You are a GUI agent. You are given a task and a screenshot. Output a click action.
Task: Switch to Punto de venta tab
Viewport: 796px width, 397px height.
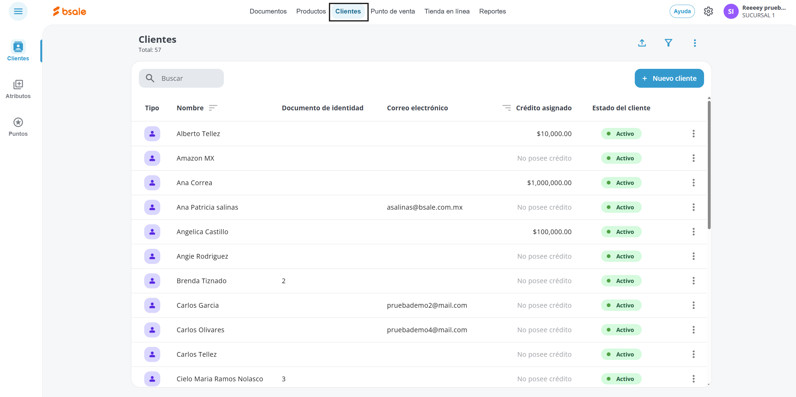(x=392, y=12)
